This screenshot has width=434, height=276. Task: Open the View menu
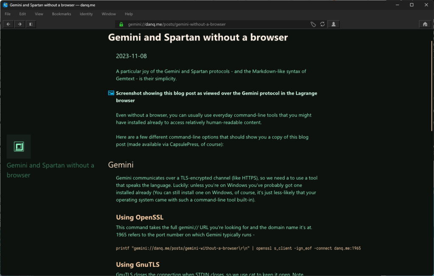click(39, 14)
